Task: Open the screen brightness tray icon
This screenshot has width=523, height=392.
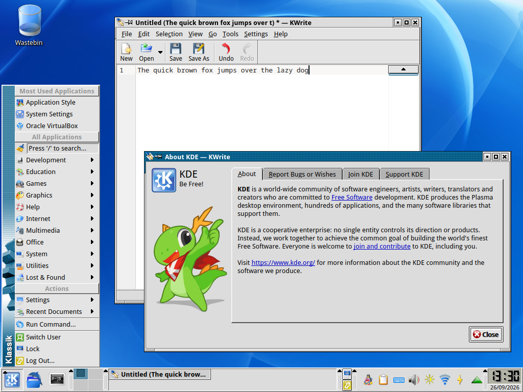Action: point(429,379)
